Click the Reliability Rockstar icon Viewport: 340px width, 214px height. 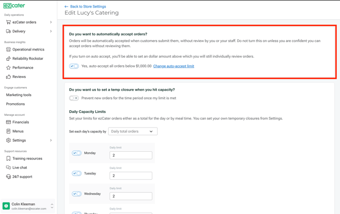click(x=8, y=59)
